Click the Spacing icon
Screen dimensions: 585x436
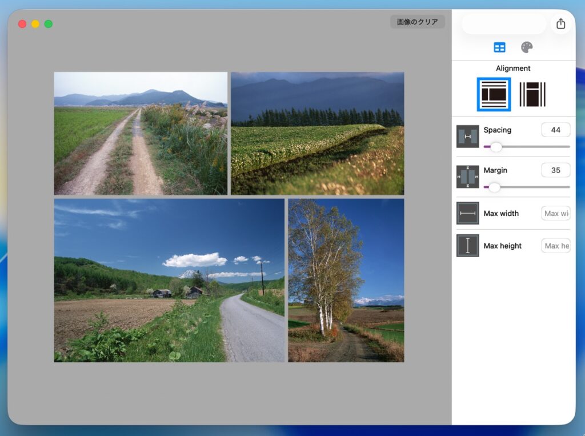(467, 137)
